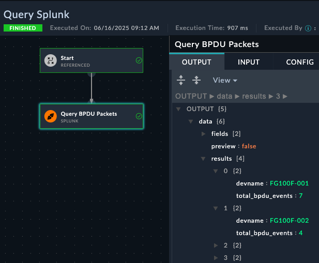Click 3 in the breadcrumb path
Viewport: 319px width, 263px height.
point(278,96)
